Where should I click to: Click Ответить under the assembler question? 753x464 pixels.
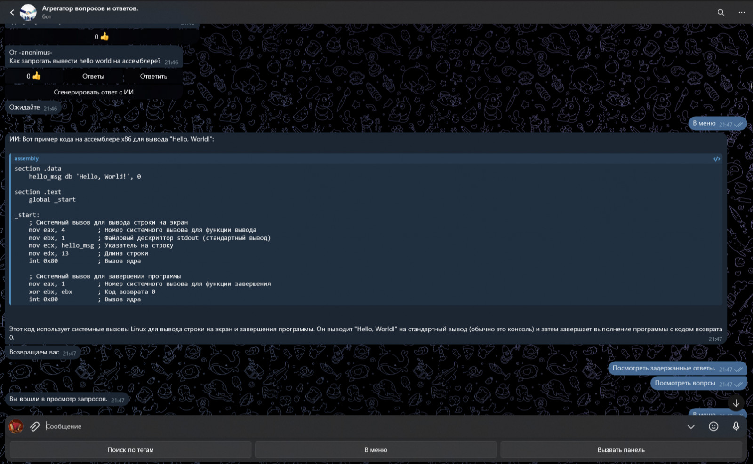153,76
